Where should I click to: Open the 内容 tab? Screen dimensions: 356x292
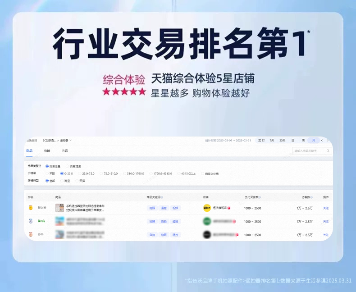coord(64,151)
